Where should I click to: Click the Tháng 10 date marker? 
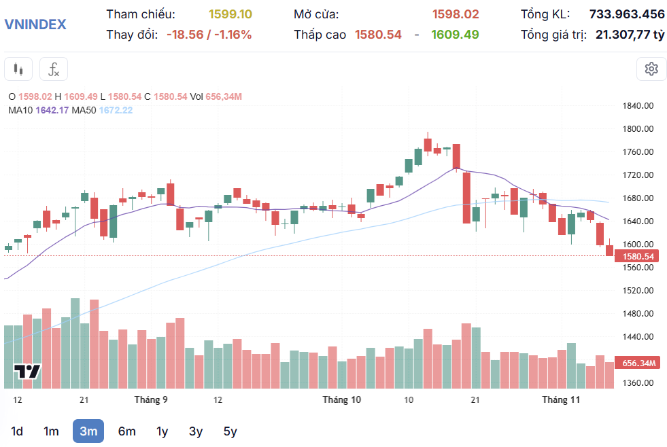[341, 399]
